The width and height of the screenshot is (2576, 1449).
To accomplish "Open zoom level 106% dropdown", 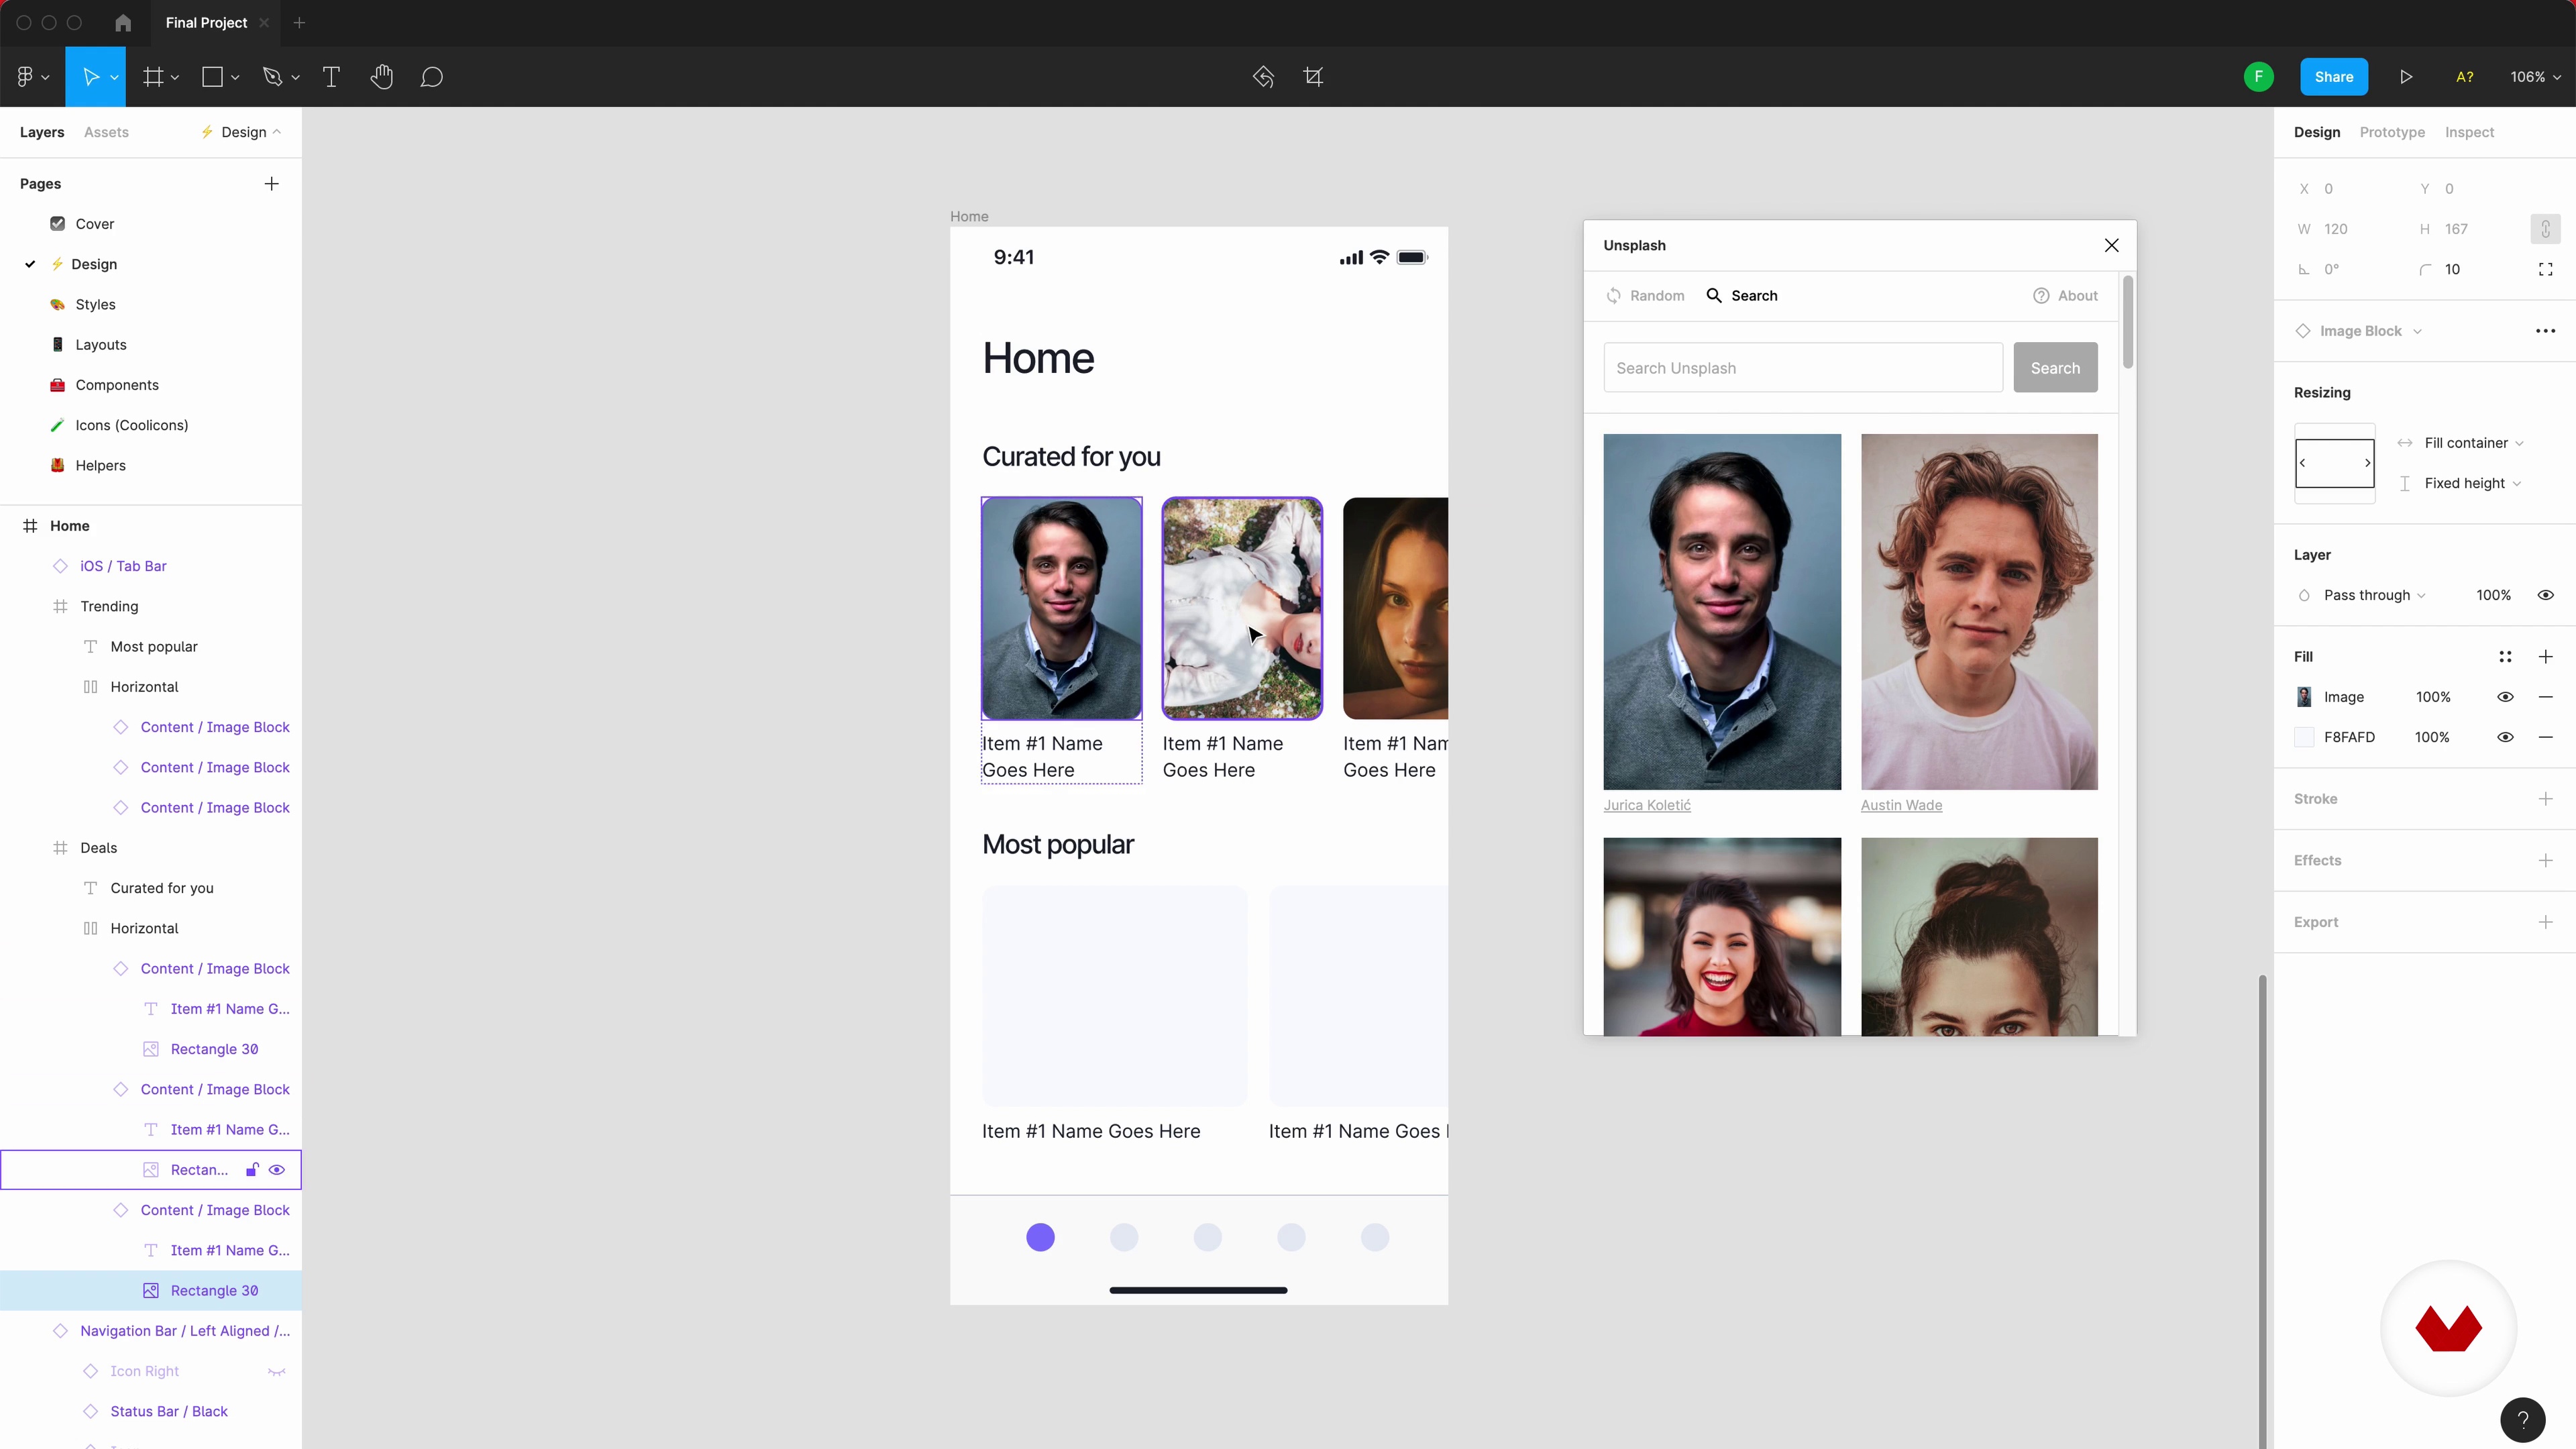I will tap(2534, 77).
